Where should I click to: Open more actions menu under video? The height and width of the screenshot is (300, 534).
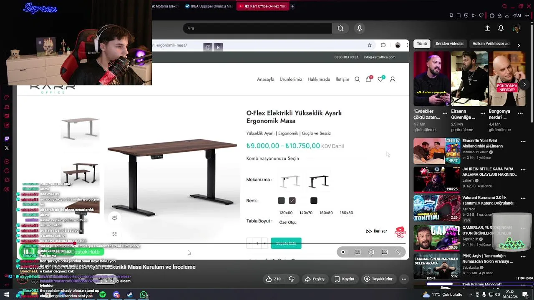404,279
